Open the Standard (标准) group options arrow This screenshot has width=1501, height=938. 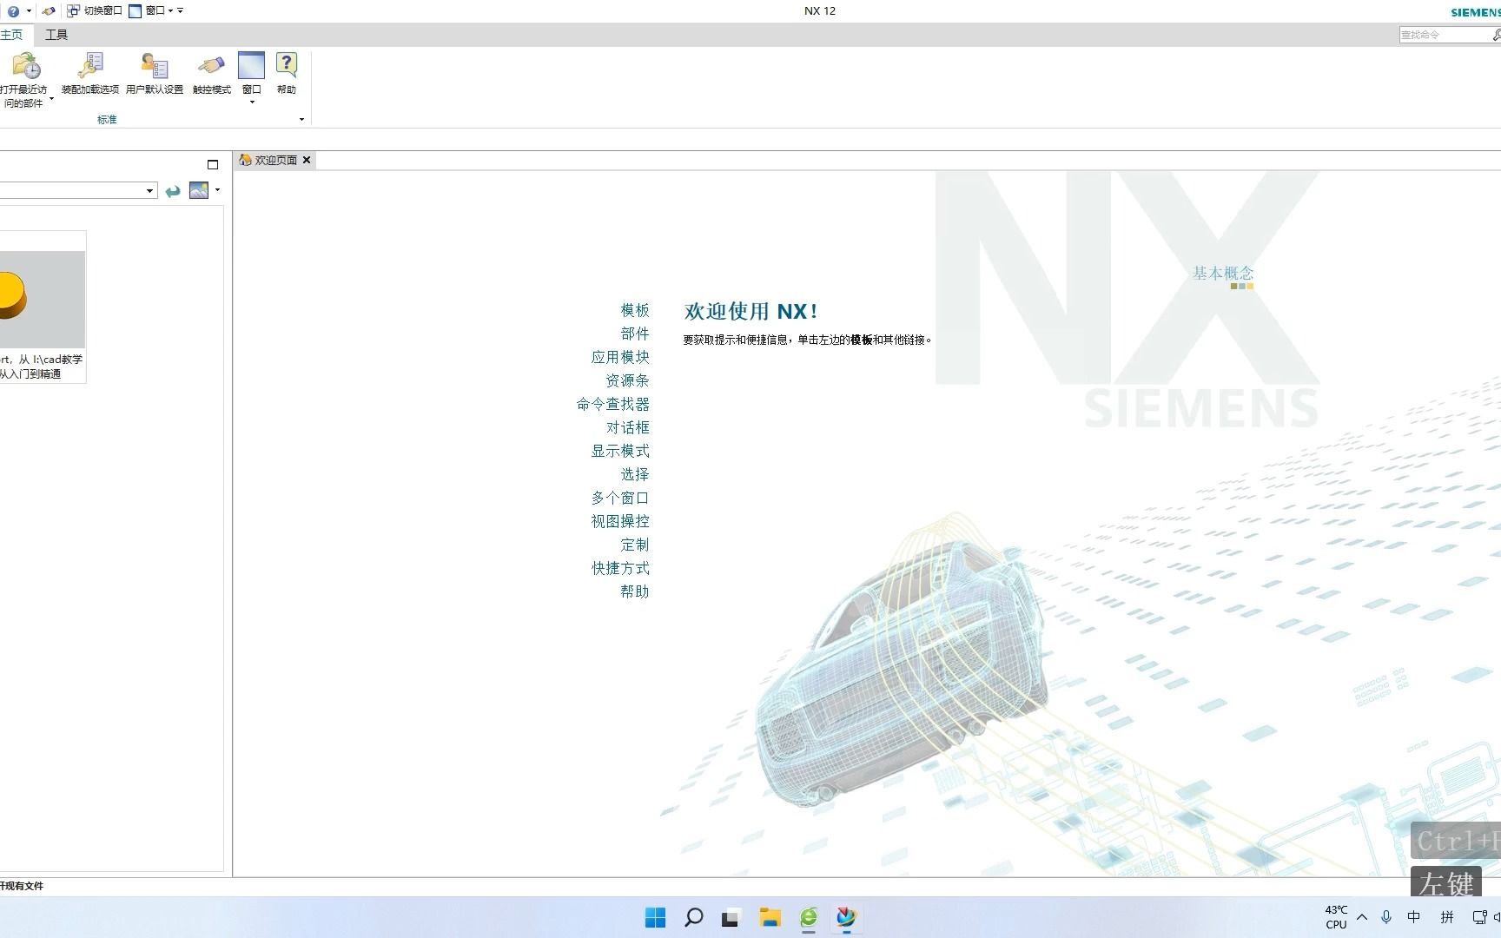[301, 120]
